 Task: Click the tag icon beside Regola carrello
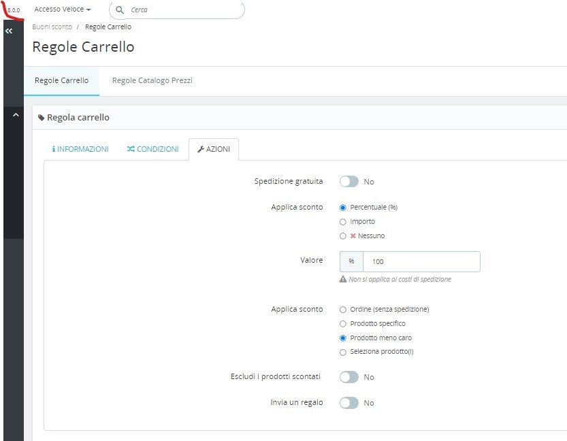tap(42, 118)
